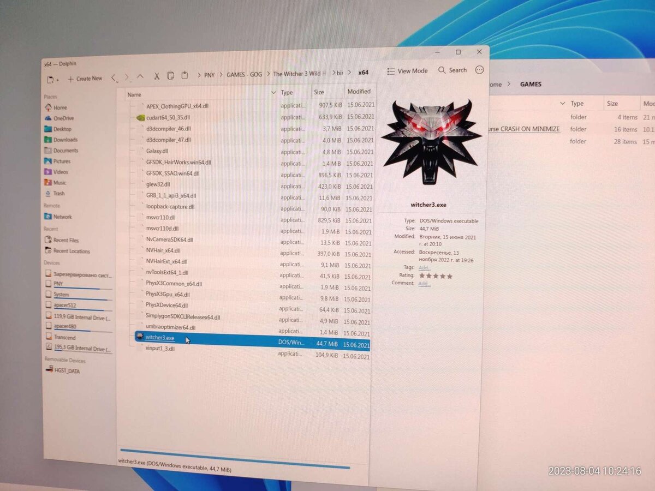
Task: Open OneDrive in the Places sidebar
Action: 59,118
